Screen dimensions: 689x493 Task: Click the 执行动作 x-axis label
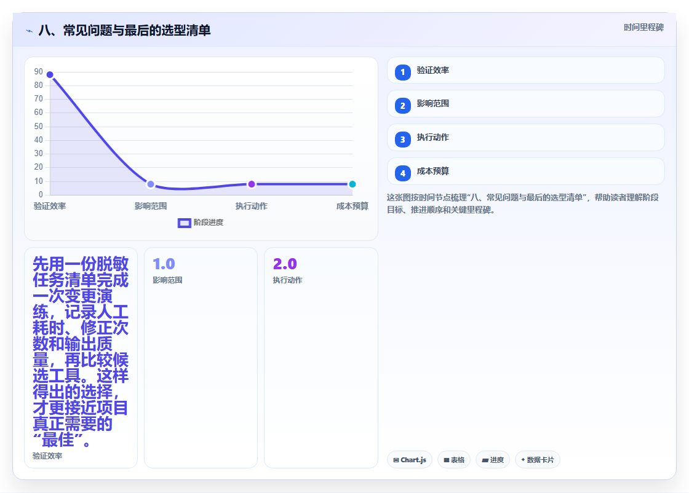coord(252,206)
